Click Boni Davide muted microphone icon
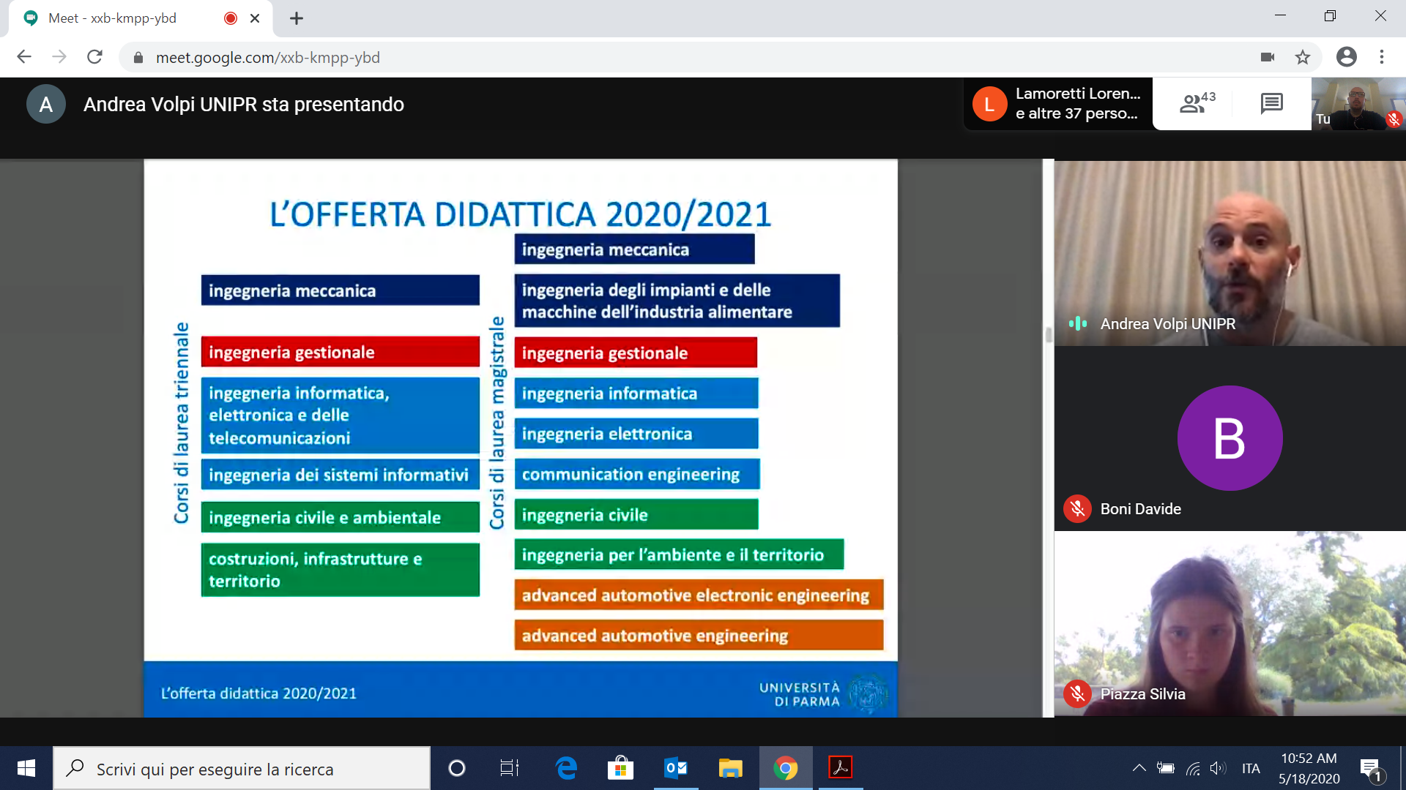1406x790 pixels. tap(1077, 508)
